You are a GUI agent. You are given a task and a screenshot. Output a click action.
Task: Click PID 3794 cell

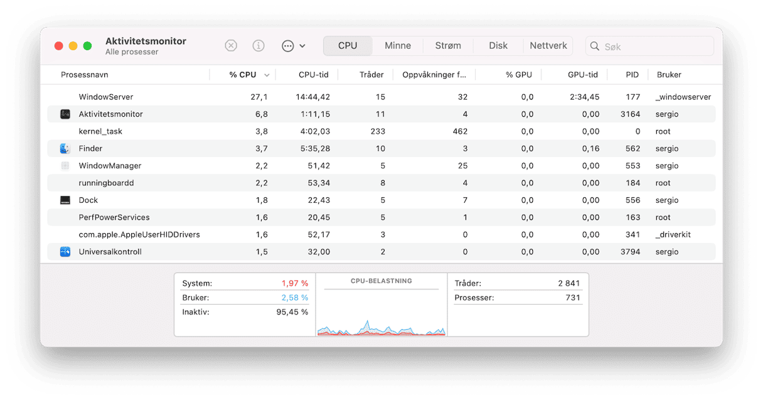(631, 252)
